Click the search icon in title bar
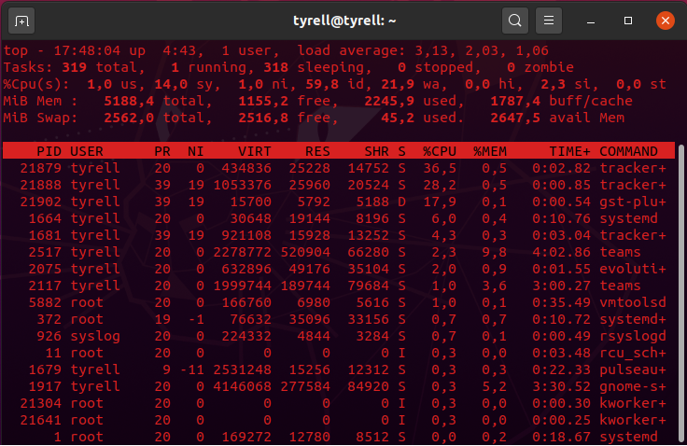Image resolution: width=687 pixels, height=446 pixels. pos(513,20)
